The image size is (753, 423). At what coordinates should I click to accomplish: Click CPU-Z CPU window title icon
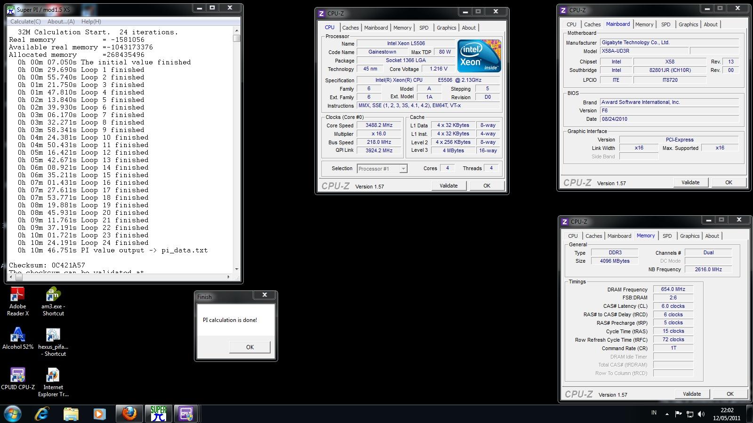click(x=321, y=14)
